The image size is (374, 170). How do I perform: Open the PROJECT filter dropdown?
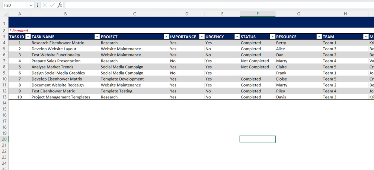(166, 37)
